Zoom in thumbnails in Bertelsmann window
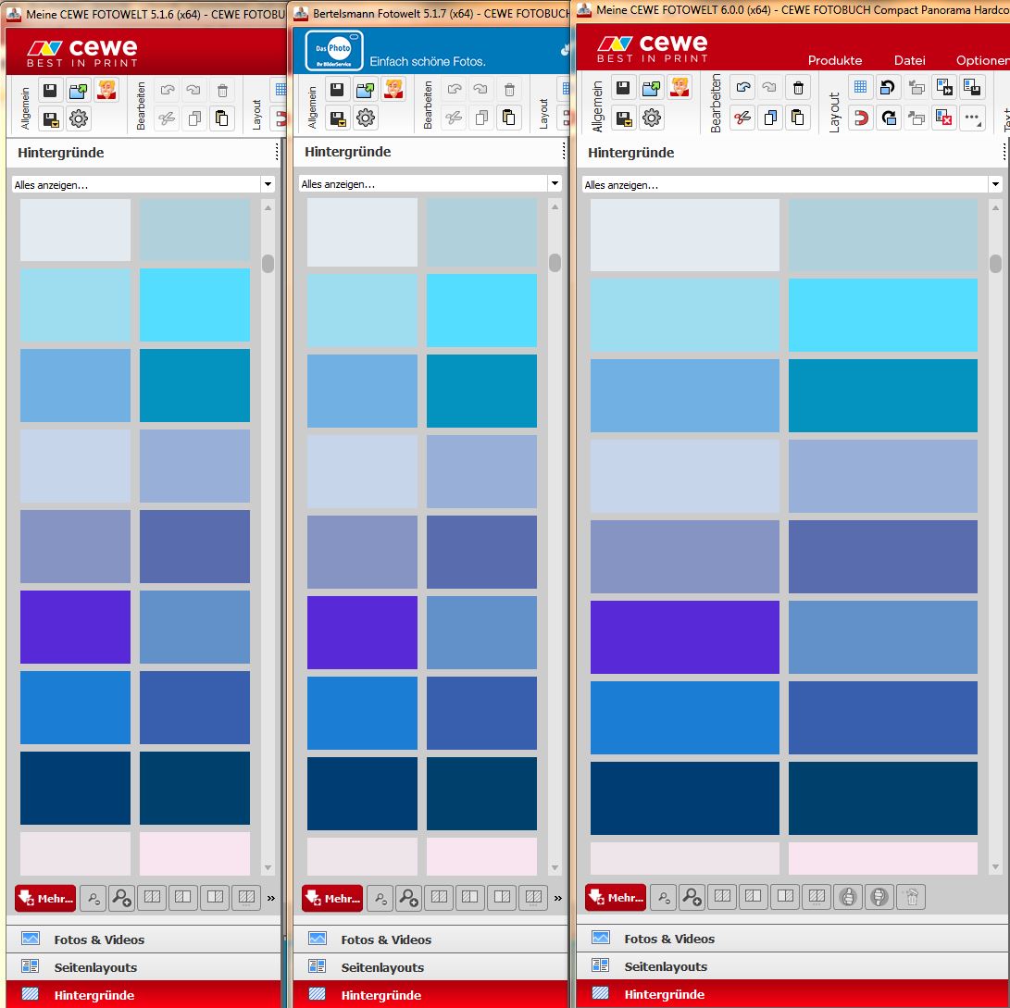The image size is (1010, 1008). (x=408, y=898)
